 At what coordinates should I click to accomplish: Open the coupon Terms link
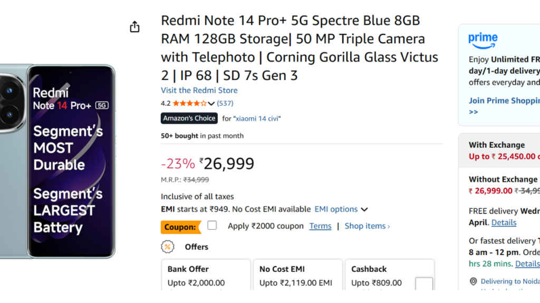[320, 226]
